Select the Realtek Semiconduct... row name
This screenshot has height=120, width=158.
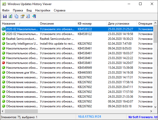(21, 39)
